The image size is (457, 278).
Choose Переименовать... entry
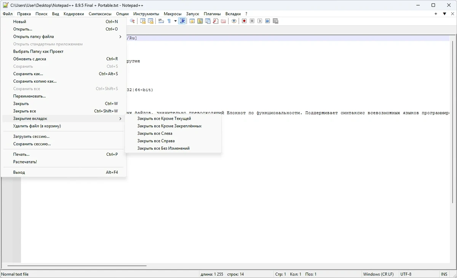pos(64,96)
